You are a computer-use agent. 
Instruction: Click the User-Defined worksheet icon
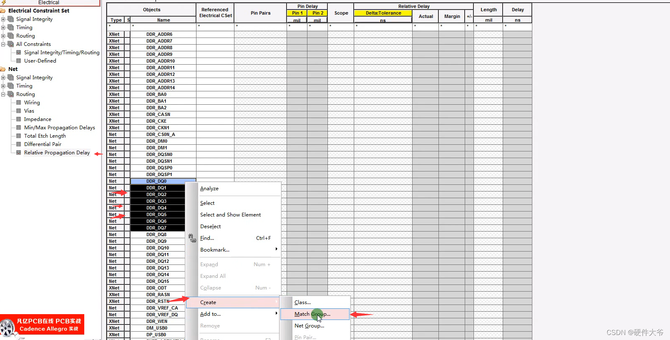click(x=18, y=61)
